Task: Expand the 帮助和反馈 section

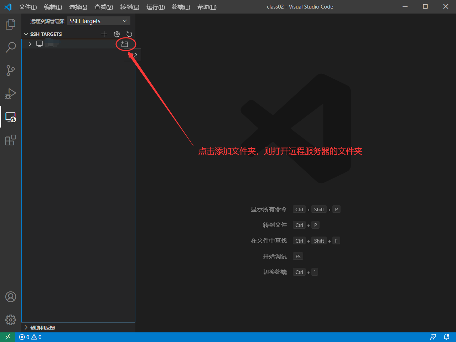Action: pos(26,327)
